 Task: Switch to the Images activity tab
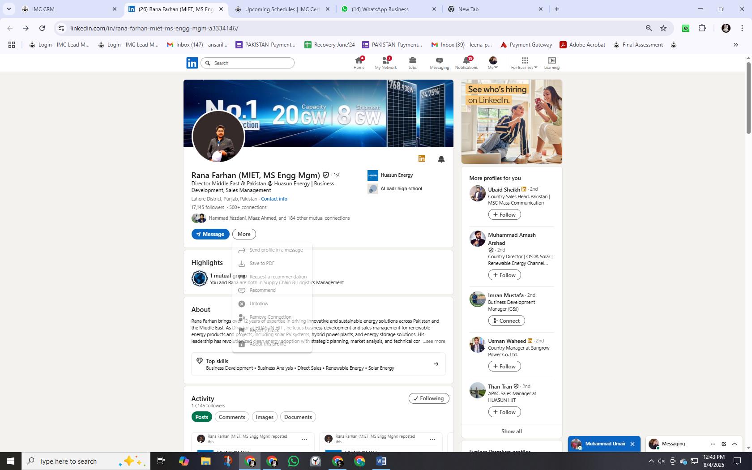[265, 417]
